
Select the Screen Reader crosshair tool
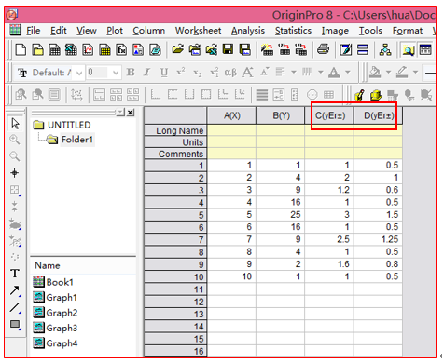14,173
